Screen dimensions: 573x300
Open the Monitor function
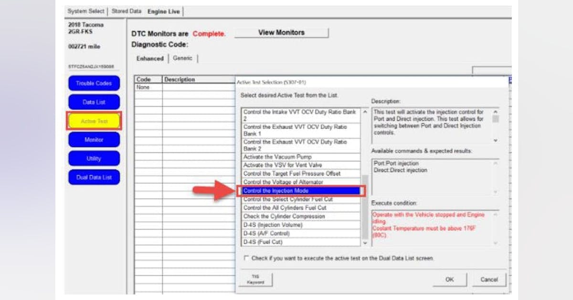point(94,140)
